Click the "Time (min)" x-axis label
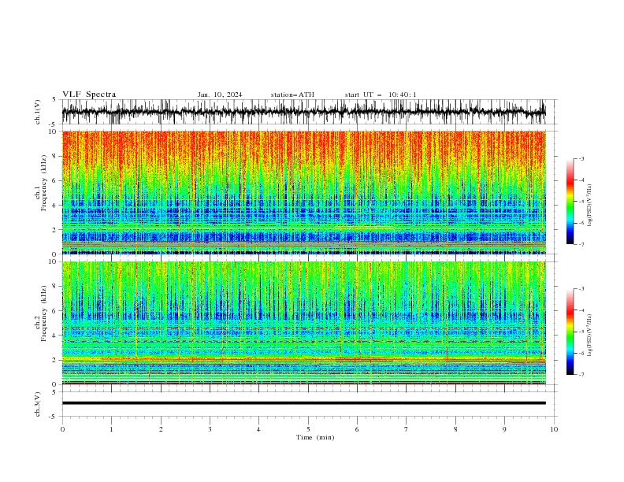This screenshot has height=482, width=624. pyautogui.click(x=315, y=437)
